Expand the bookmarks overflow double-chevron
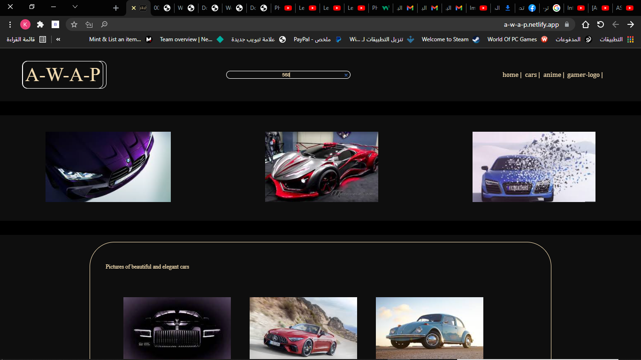Screen dimensions: 641x360 click(x=58, y=39)
